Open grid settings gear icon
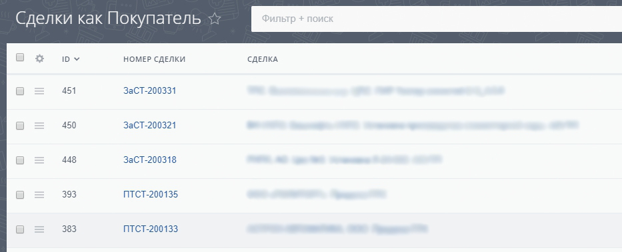 (x=39, y=59)
